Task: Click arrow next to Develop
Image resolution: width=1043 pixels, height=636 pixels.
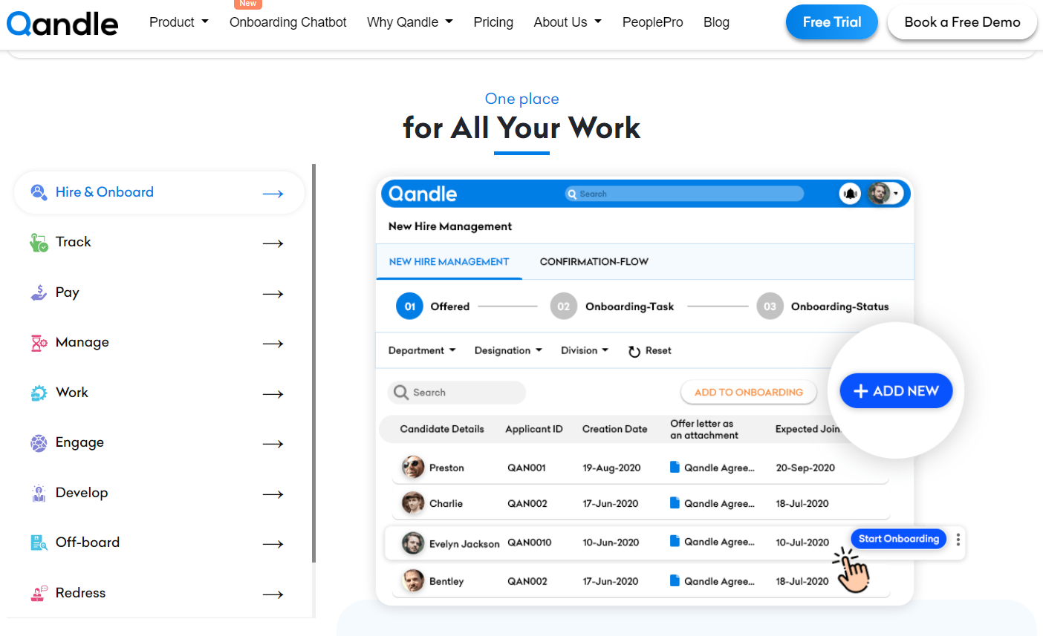Action: click(273, 494)
